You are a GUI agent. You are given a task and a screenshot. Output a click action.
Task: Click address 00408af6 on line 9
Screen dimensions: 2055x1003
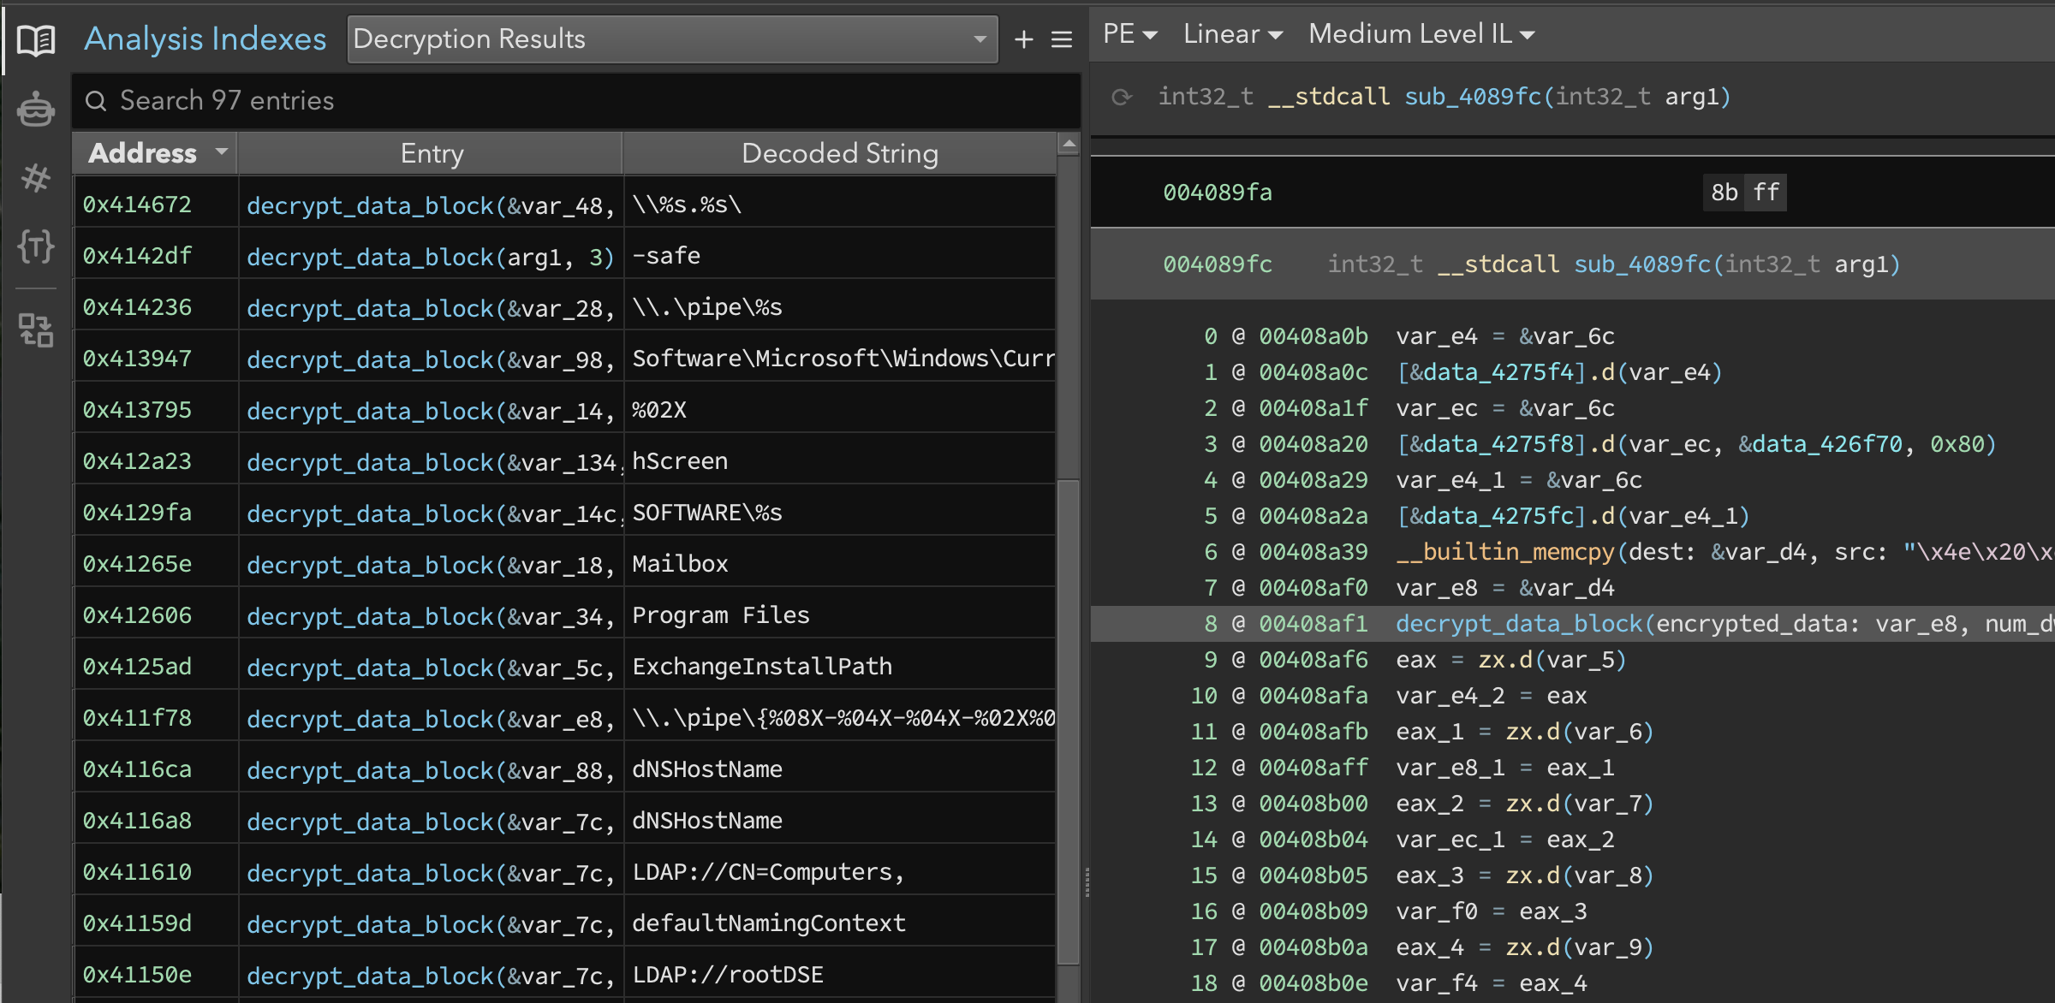point(1313,660)
